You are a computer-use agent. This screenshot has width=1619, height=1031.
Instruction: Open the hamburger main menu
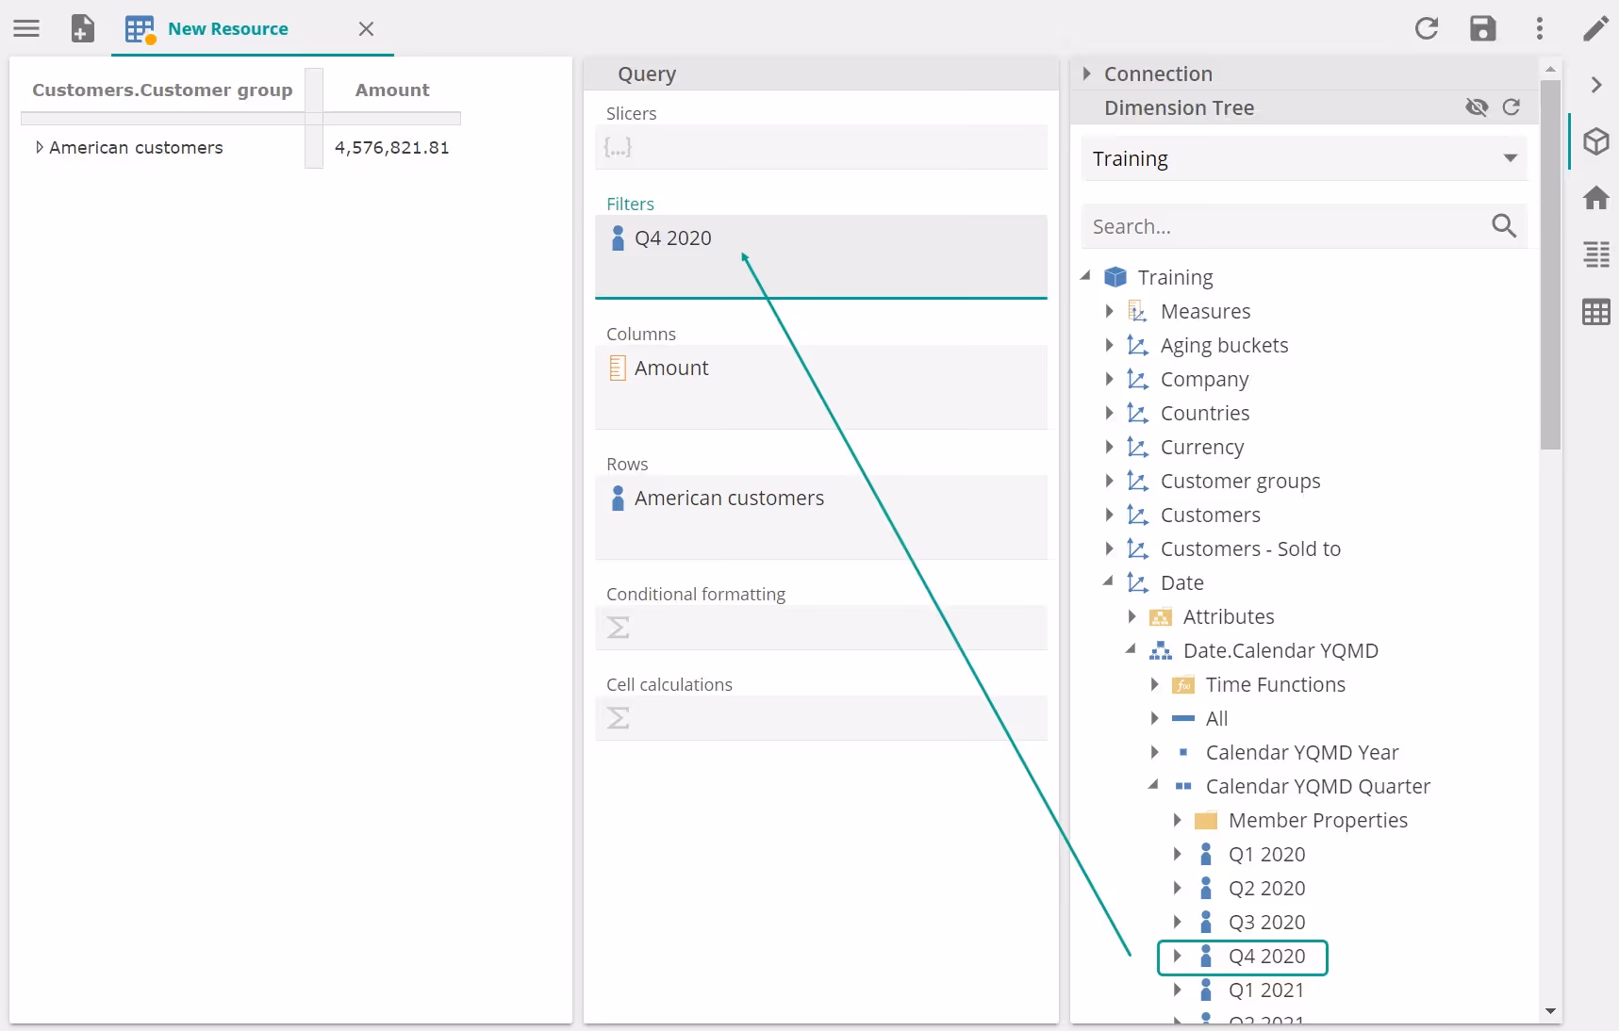pos(26,28)
